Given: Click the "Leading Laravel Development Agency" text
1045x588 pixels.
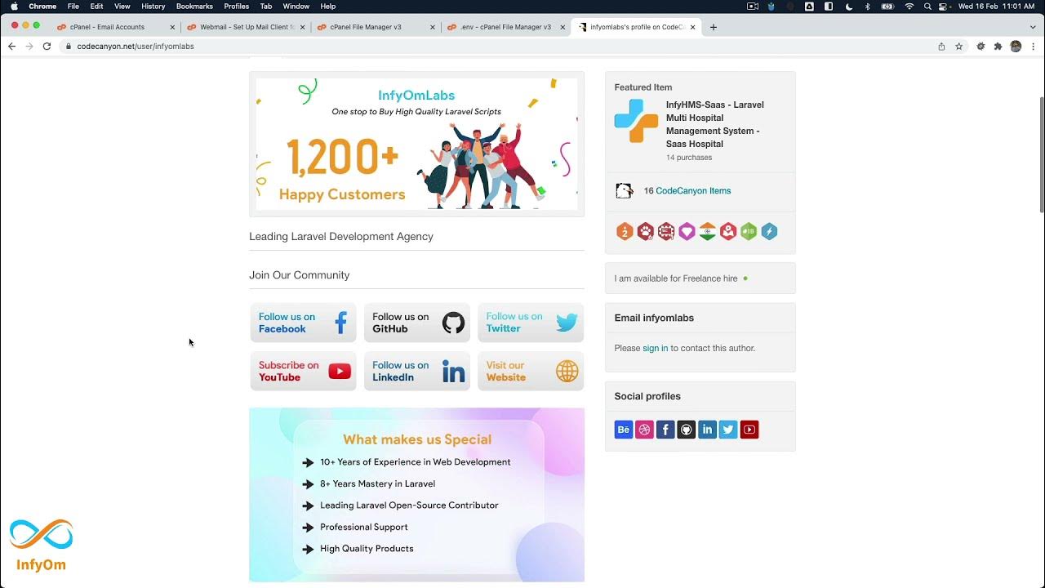Looking at the screenshot, I should click(x=341, y=237).
